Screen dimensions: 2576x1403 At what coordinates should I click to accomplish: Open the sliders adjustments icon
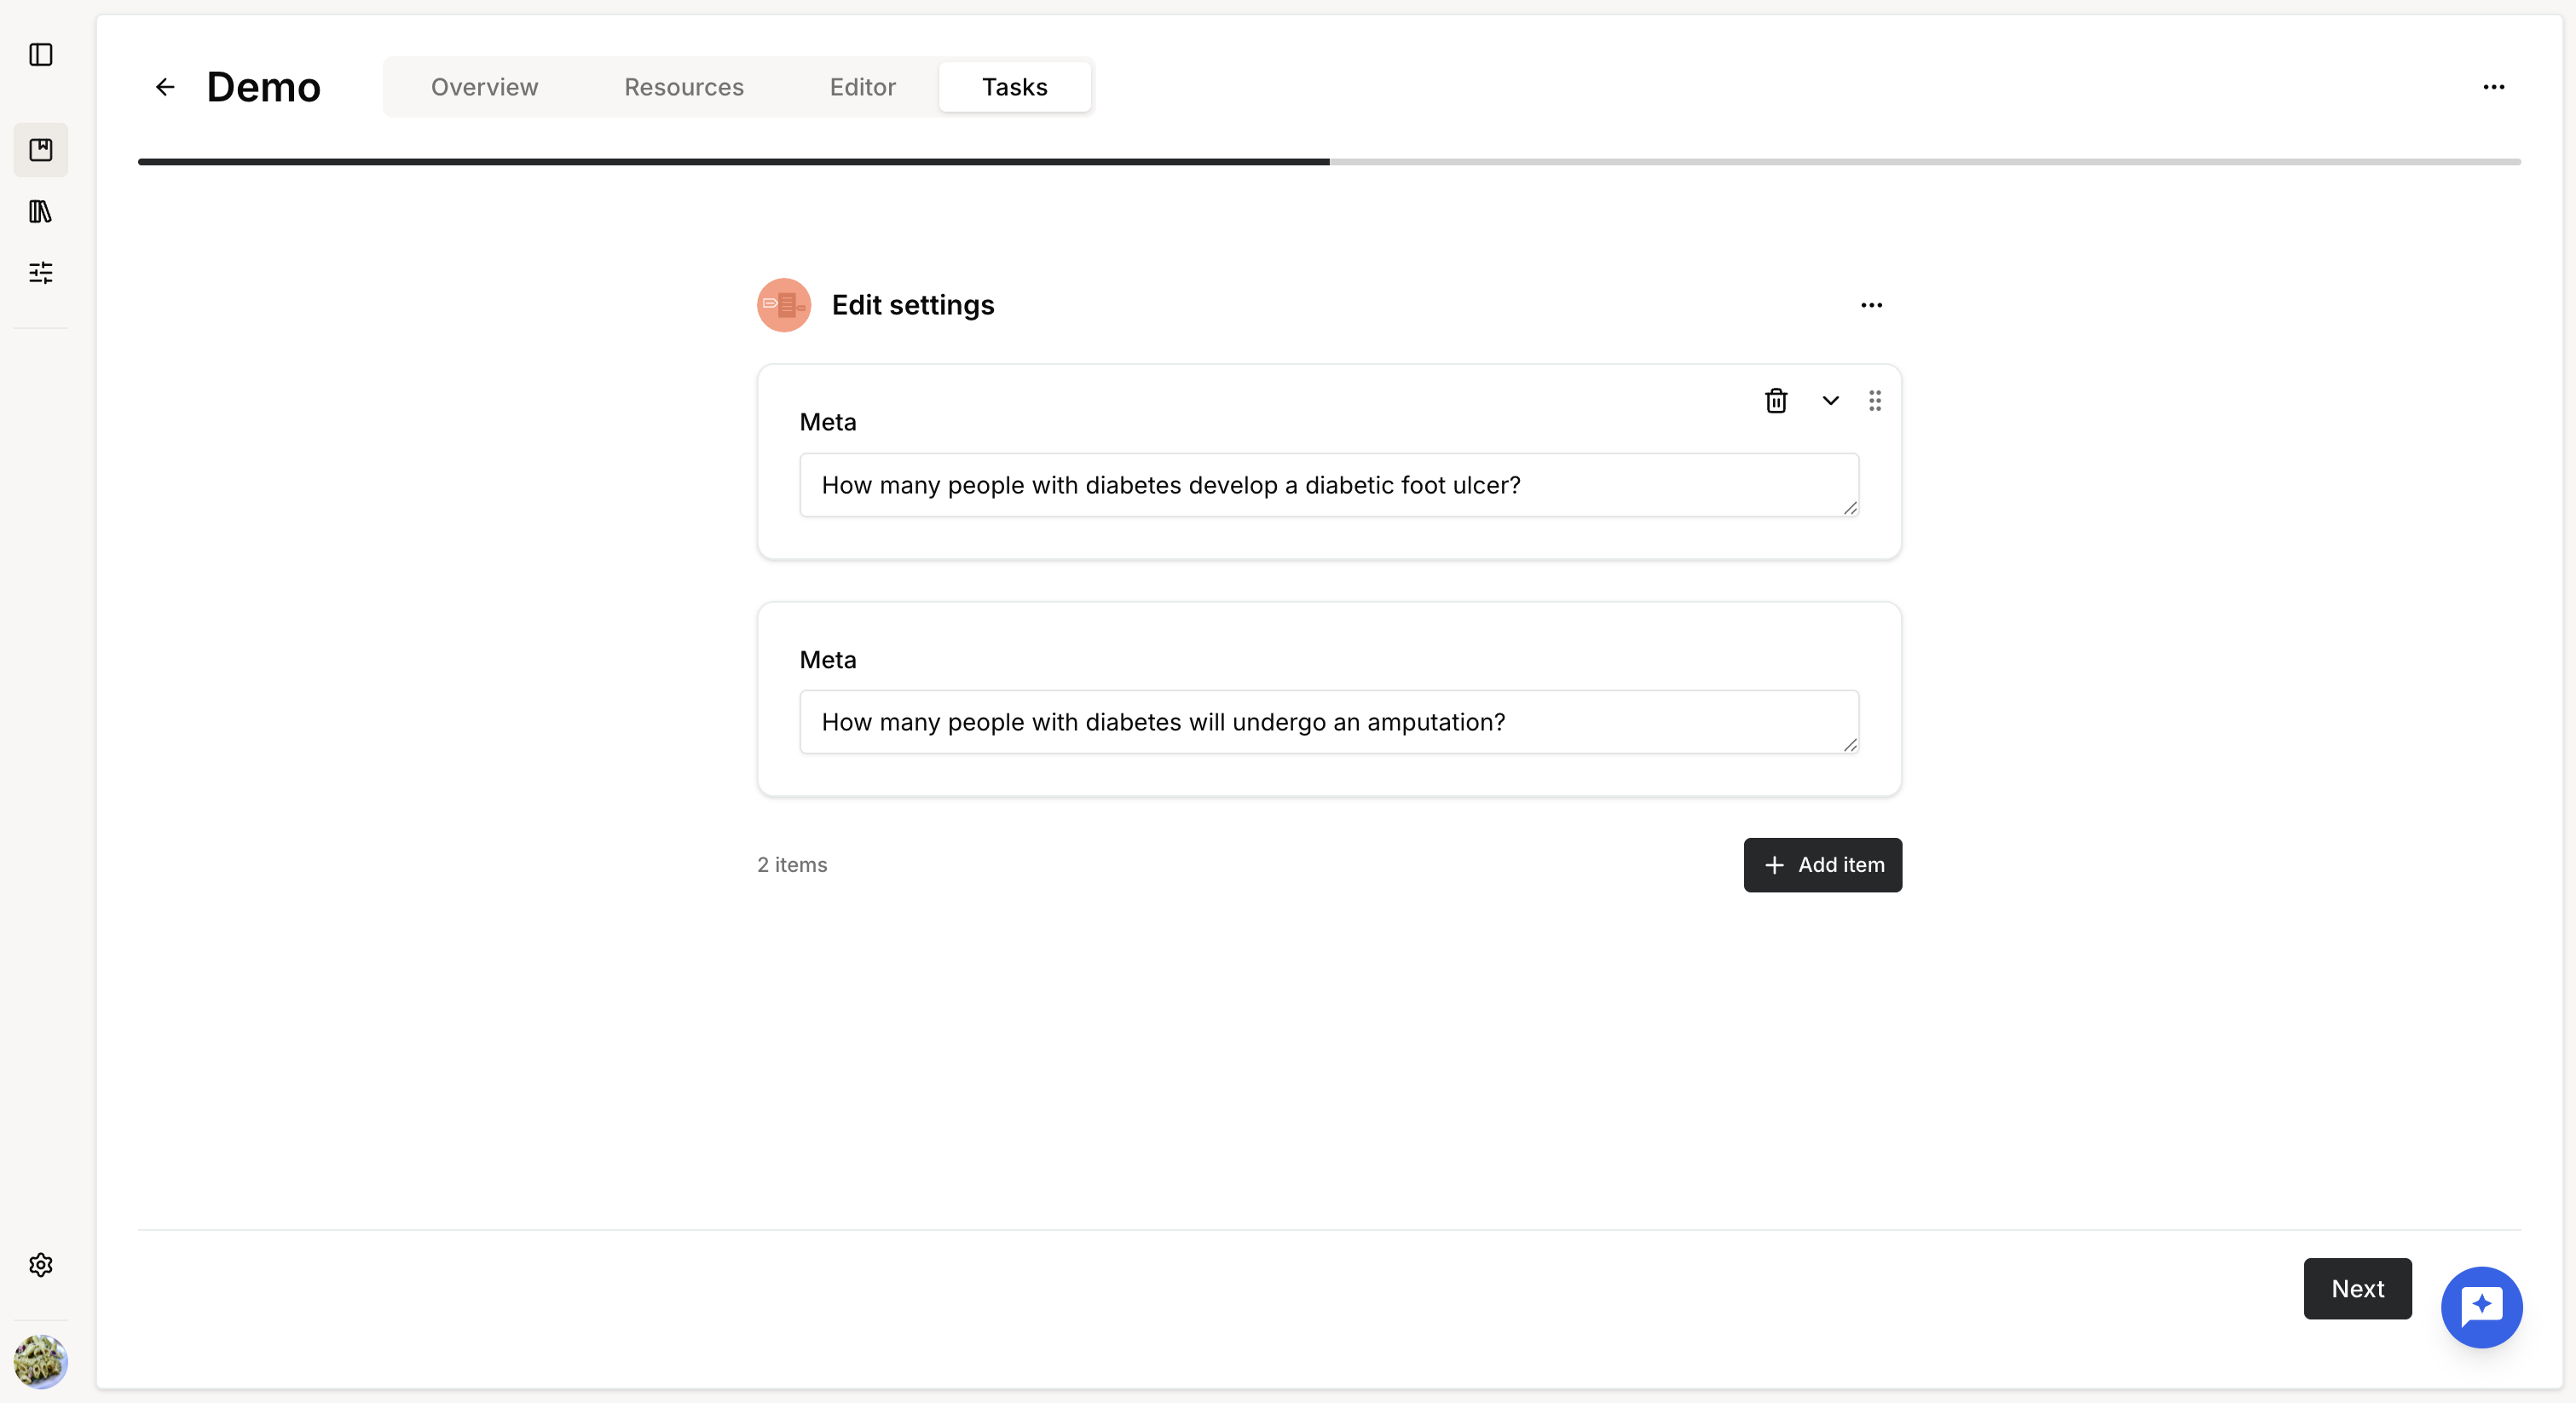[41, 272]
